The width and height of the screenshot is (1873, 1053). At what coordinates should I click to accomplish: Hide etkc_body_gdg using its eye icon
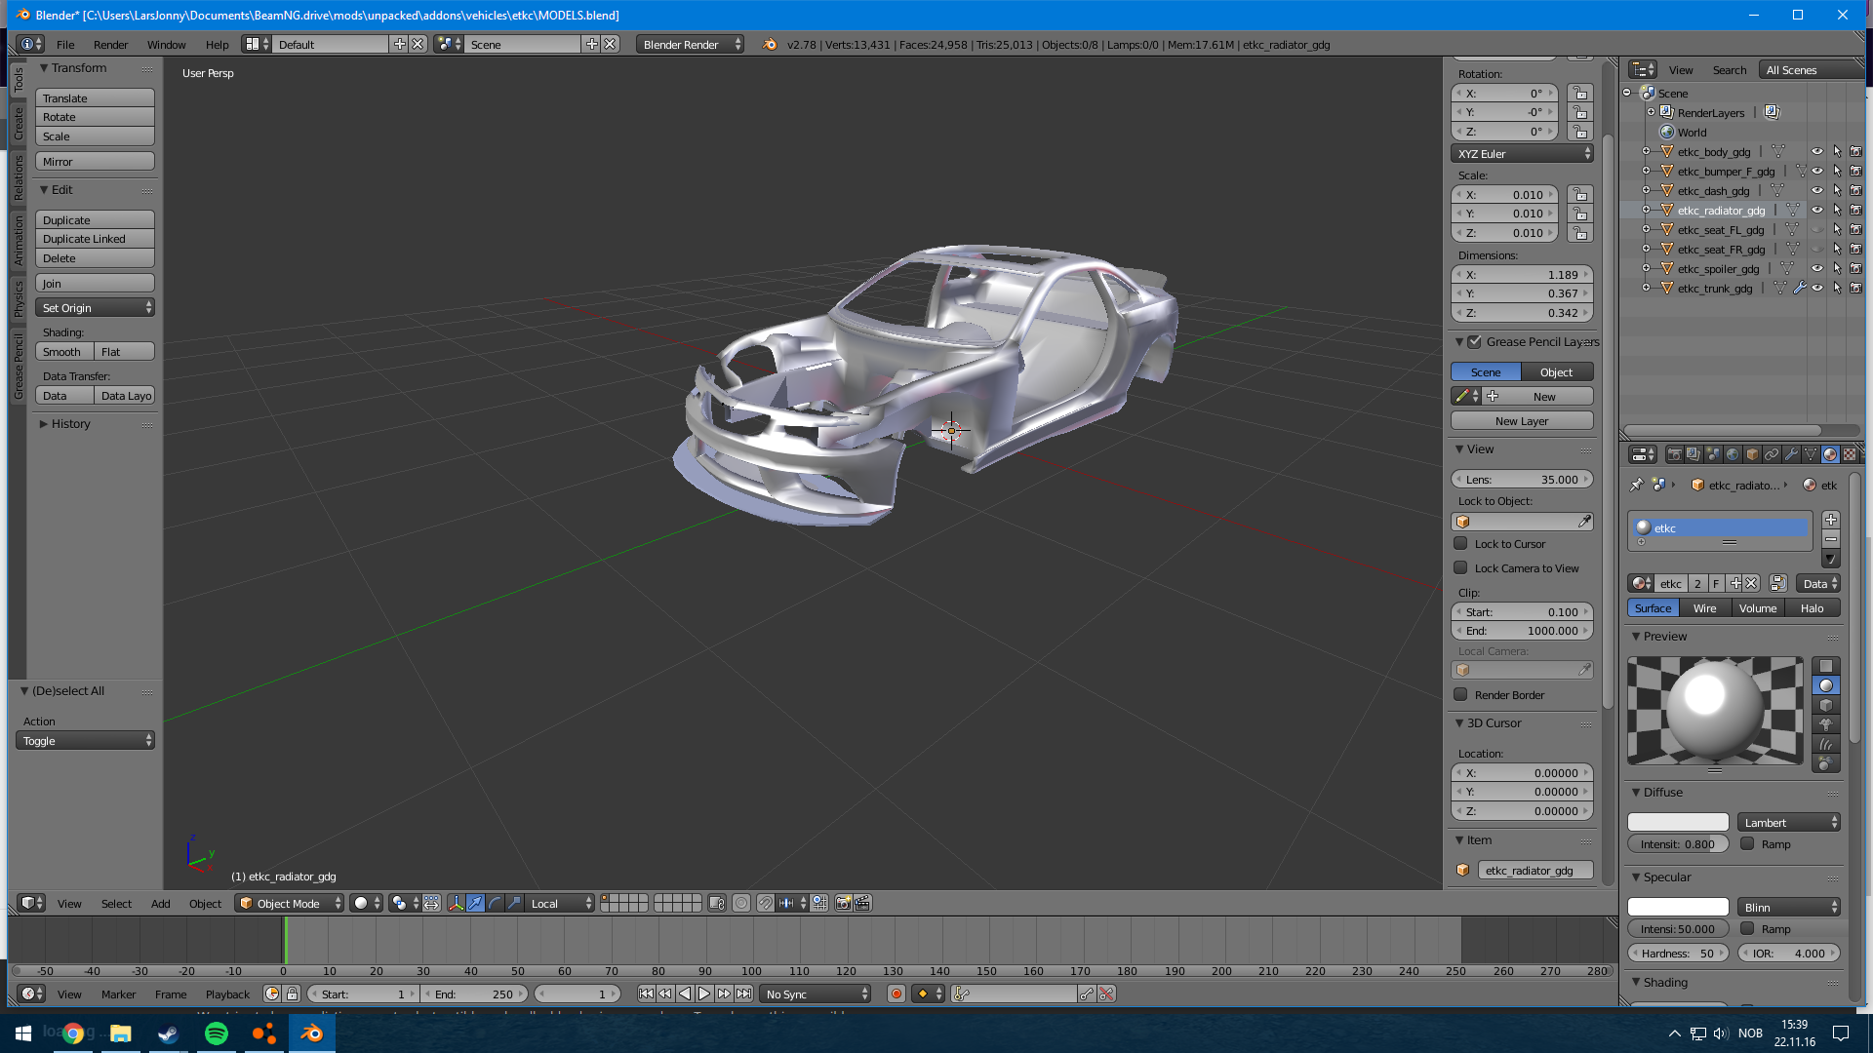(x=1816, y=152)
